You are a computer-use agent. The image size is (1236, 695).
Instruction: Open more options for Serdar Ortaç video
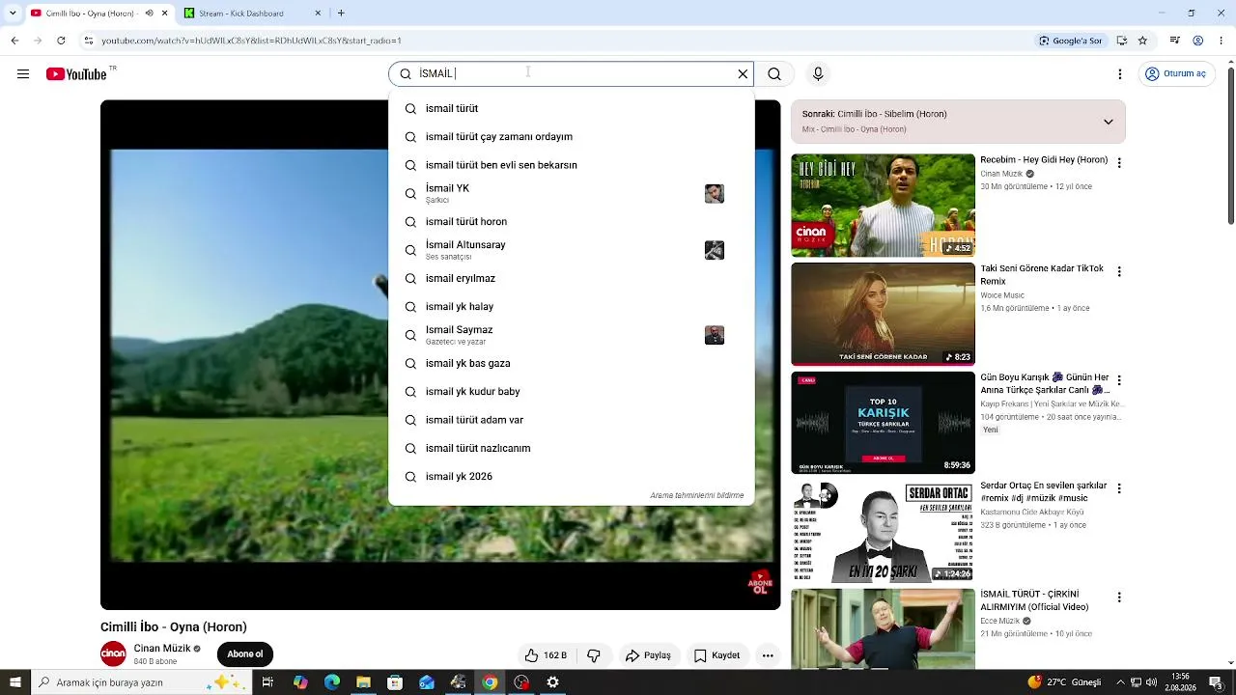[x=1119, y=489]
